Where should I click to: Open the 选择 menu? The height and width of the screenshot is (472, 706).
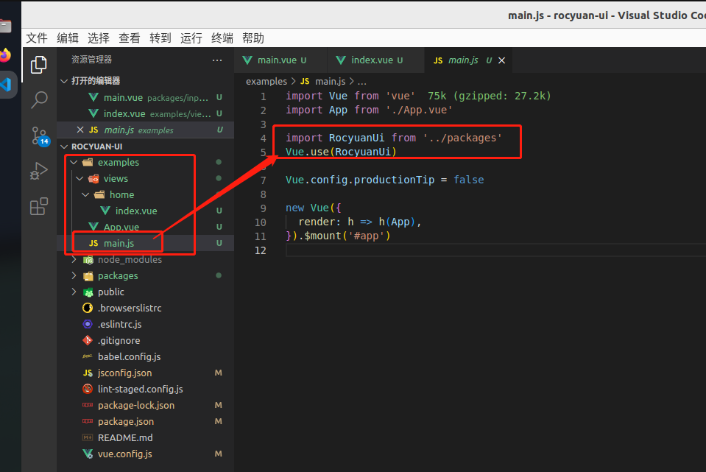point(99,38)
